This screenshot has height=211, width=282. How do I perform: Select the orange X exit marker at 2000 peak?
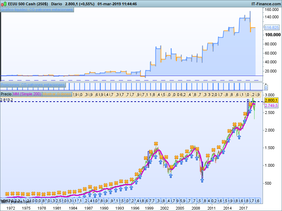tap(156, 143)
